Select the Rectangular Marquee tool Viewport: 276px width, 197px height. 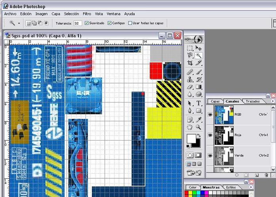coord(190,48)
